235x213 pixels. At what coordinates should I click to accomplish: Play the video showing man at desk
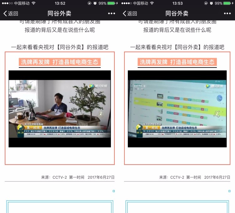pyautogui.click(x=60, y=109)
